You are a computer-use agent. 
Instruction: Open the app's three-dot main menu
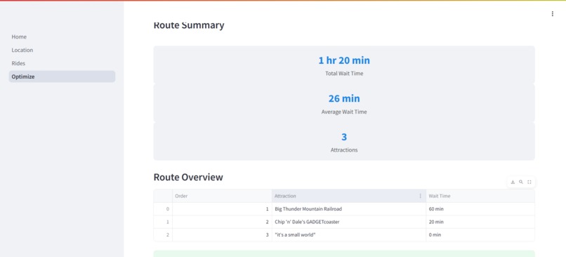click(552, 14)
